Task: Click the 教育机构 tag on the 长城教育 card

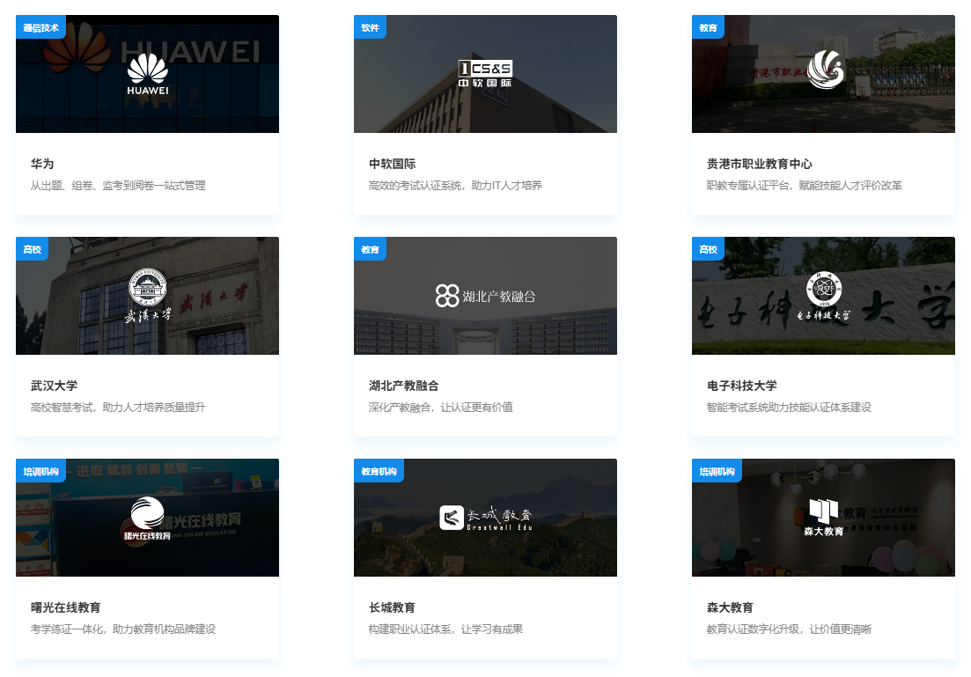Action: pyautogui.click(x=379, y=471)
